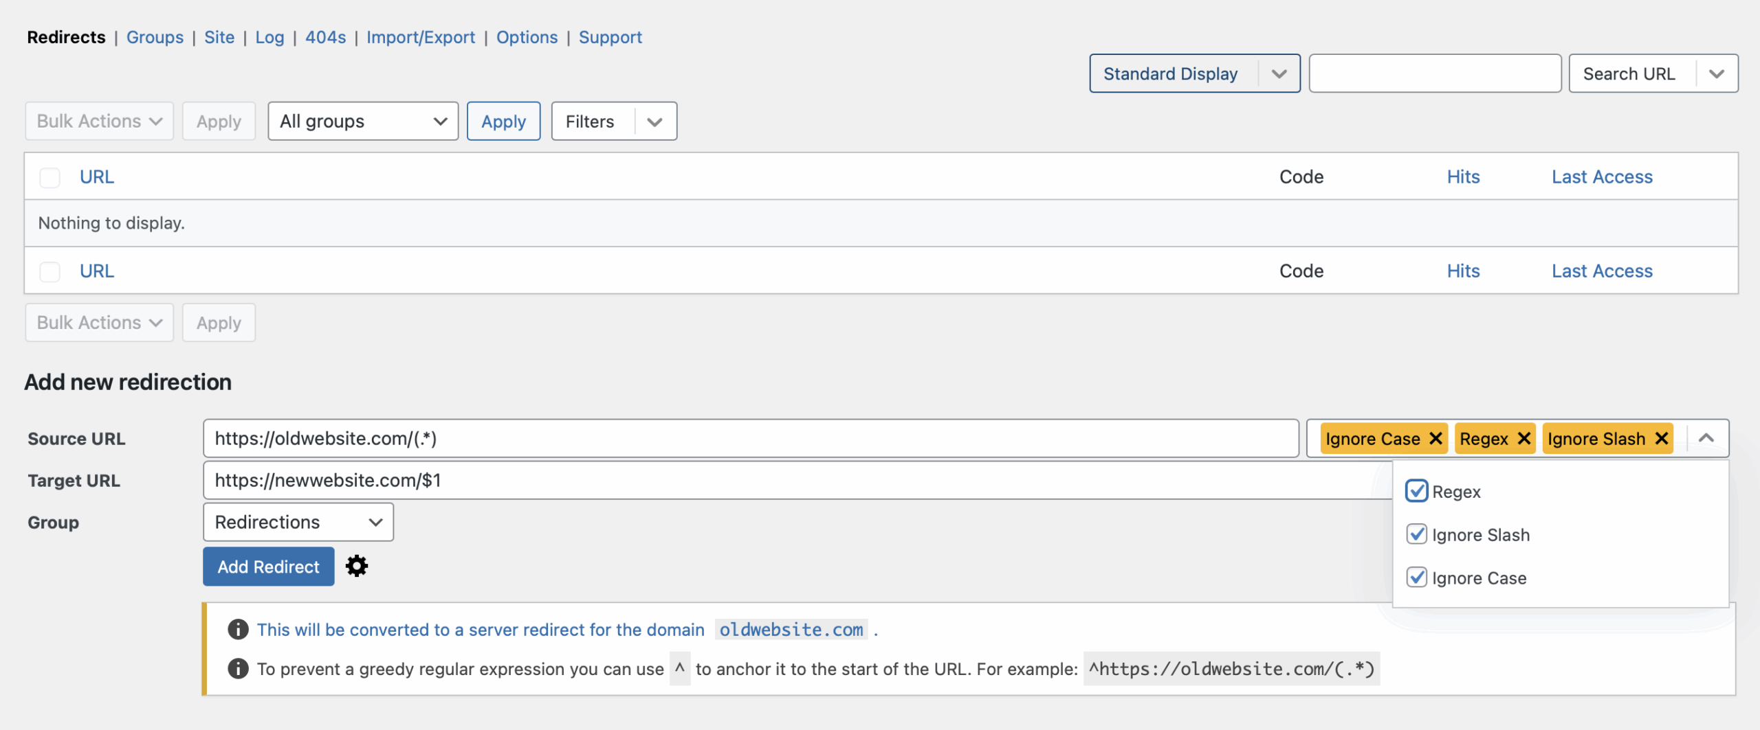Focus the Source URL input field
This screenshot has height=730, width=1760.
click(x=749, y=439)
